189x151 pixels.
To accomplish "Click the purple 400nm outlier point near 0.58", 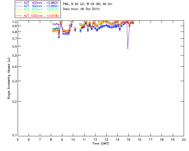I will 128,48.
